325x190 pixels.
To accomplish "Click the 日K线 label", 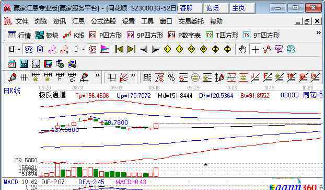I will [x=12, y=91].
